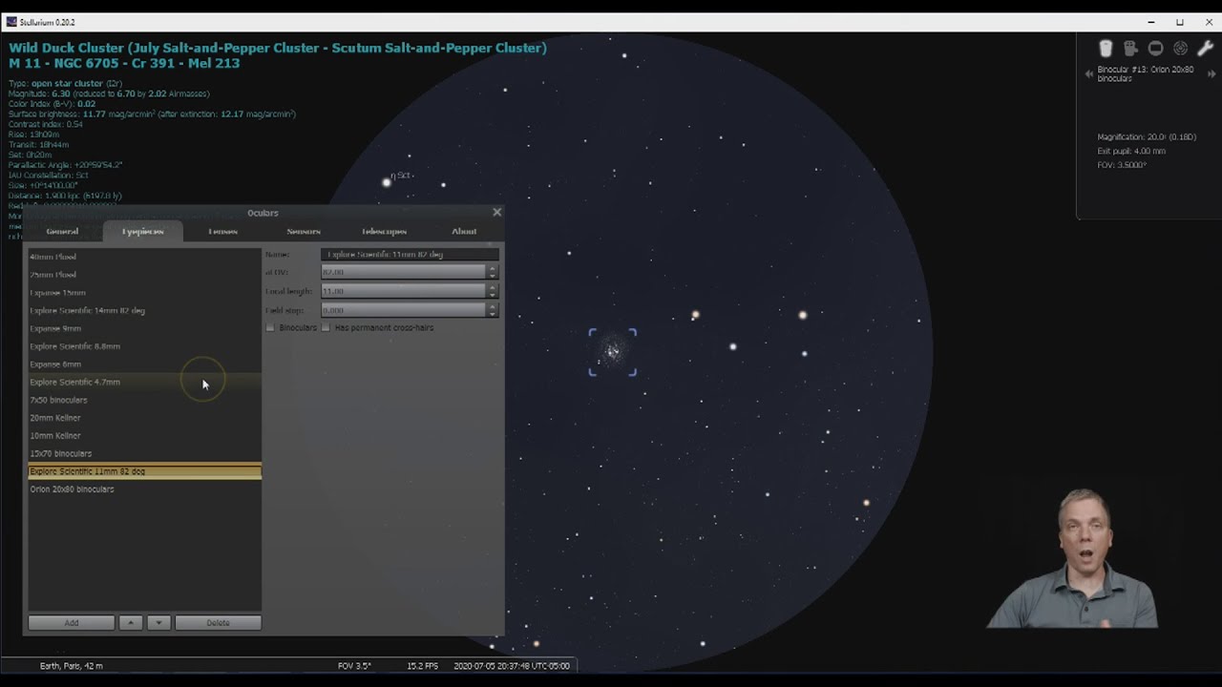Click the Exit pupil 4.00 mm readout

coord(1131,151)
